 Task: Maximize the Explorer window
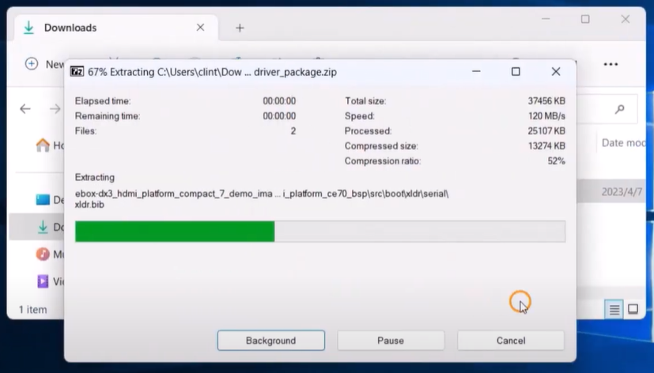(x=585, y=19)
